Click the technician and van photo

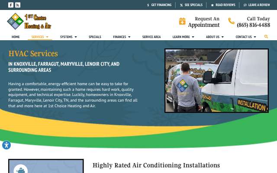pyautogui.click(x=216, y=81)
